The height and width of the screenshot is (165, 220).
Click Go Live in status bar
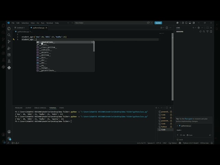pos(205,143)
